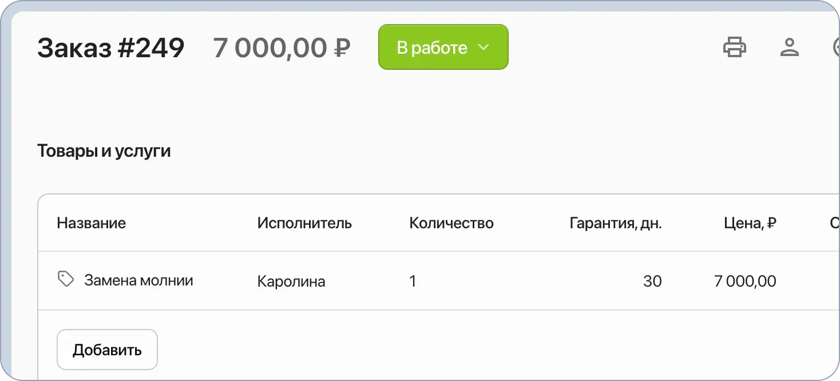This screenshot has height=381, width=840.
Task: Click executor name 'Каролина' in the table
Action: point(291,281)
